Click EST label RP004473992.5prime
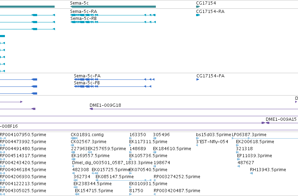 (x=23, y=142)
